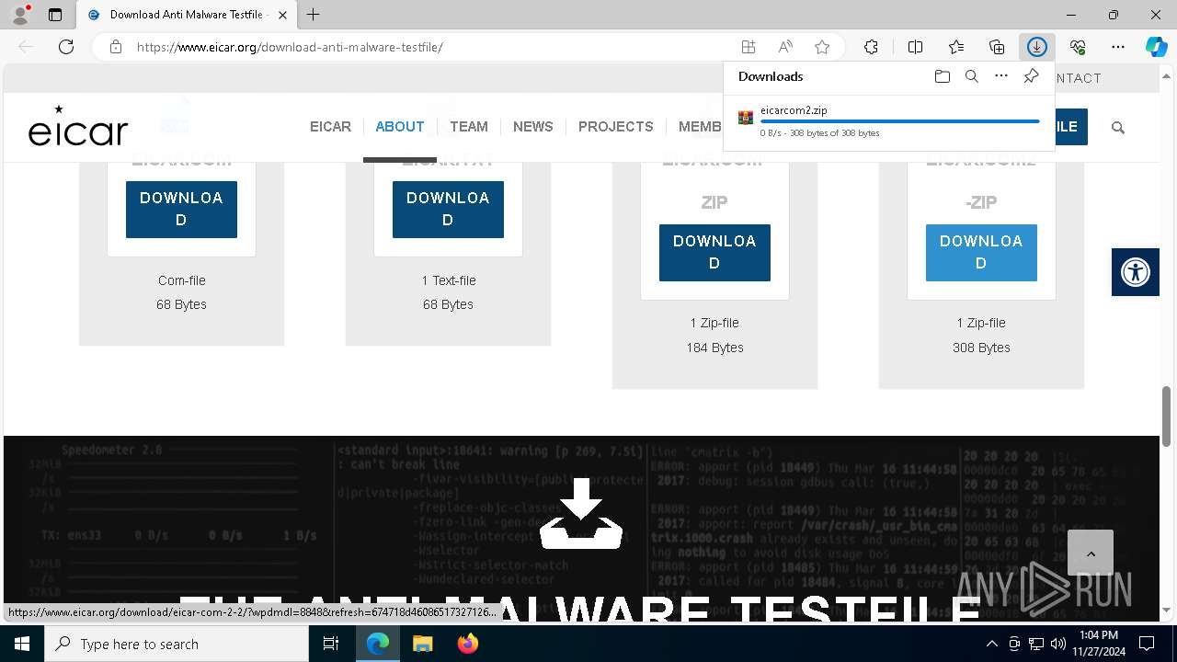
Task: Open the notification center icon
Action: coord(1147,644)
